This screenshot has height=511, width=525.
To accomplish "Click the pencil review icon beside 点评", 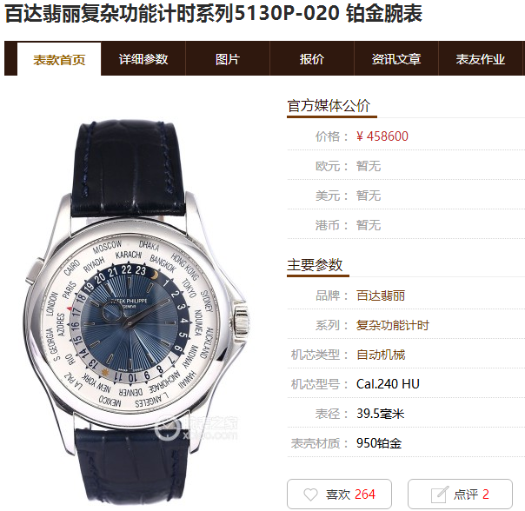I will [439, 494].
